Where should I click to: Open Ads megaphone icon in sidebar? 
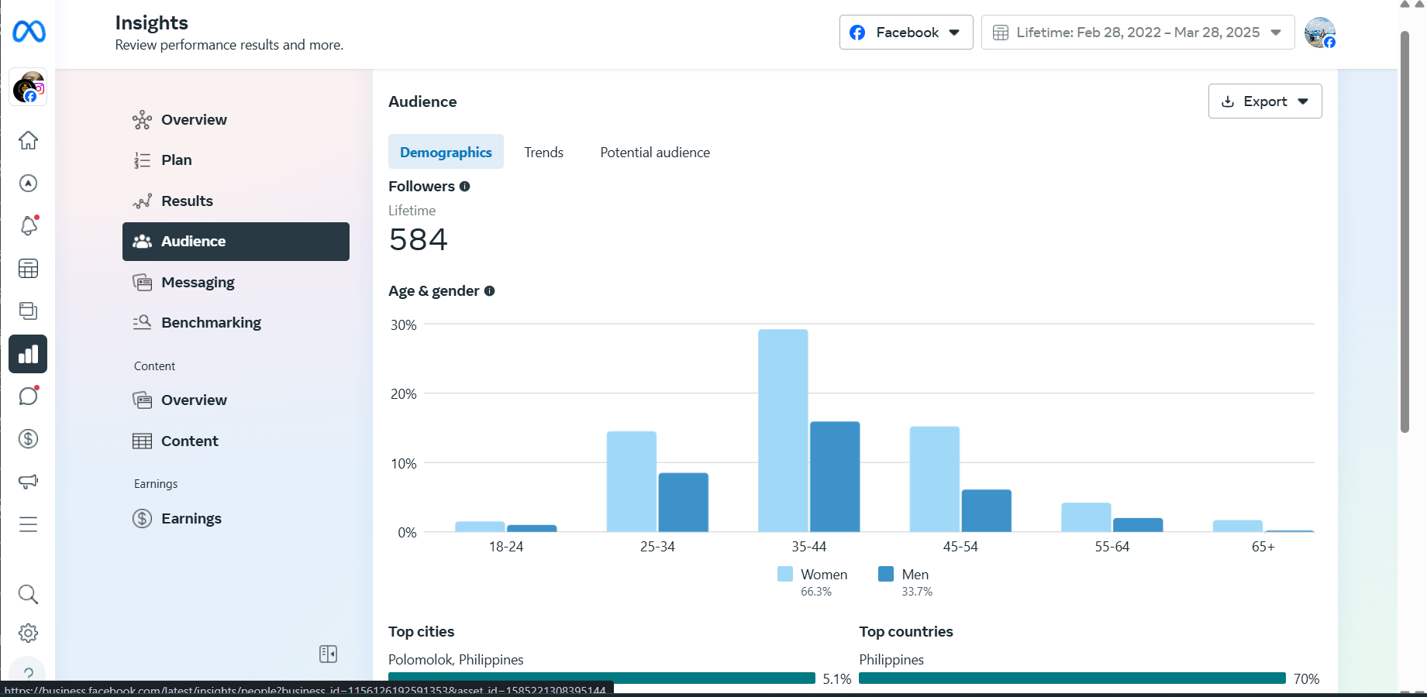(28, 482)
